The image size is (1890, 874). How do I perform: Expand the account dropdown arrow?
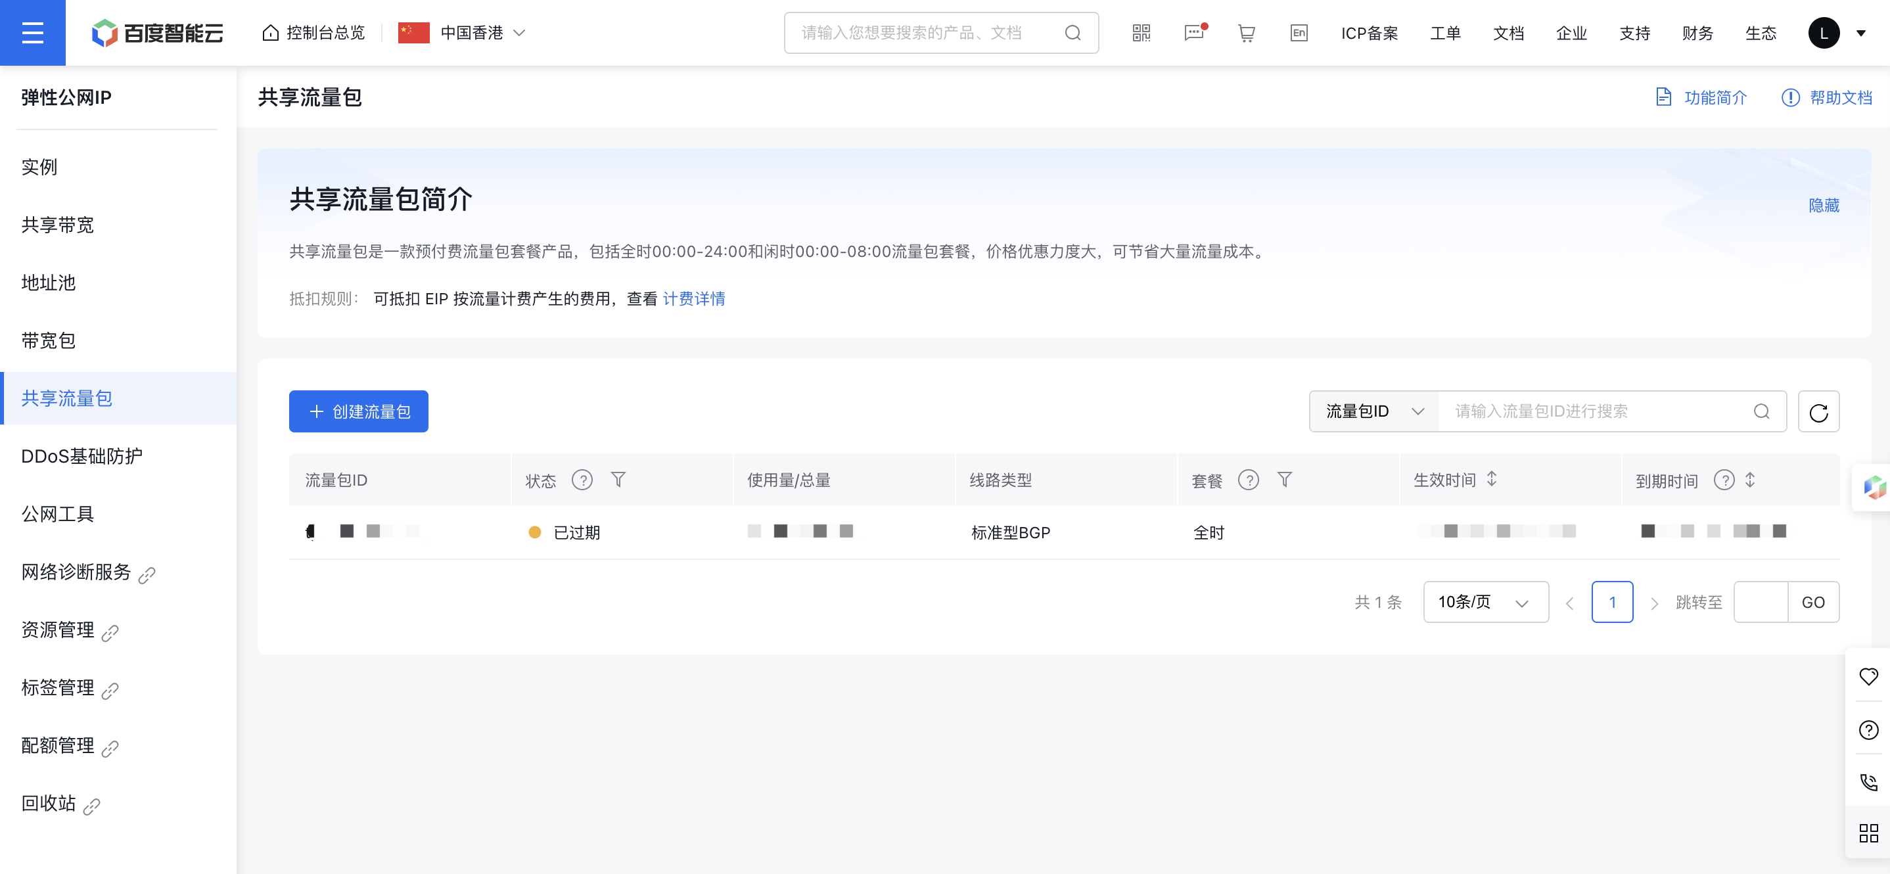click(1860, 33)
